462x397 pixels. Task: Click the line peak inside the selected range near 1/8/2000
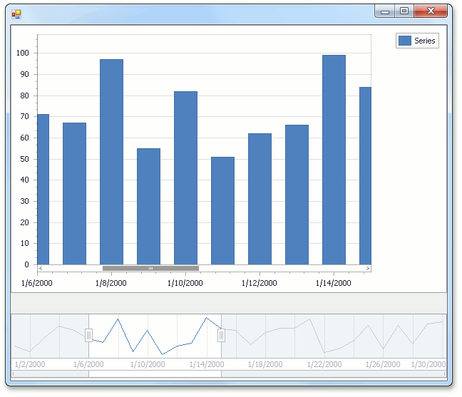[x=118, y=319]
